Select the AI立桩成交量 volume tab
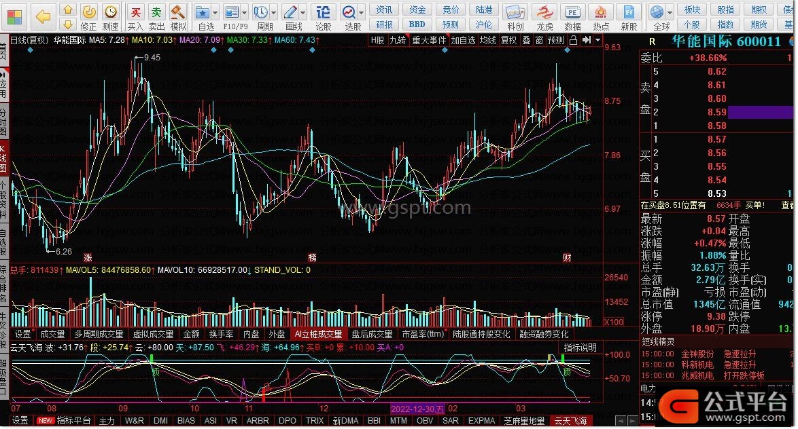This screenshot has width=798, height=429. tap(318, 334)
